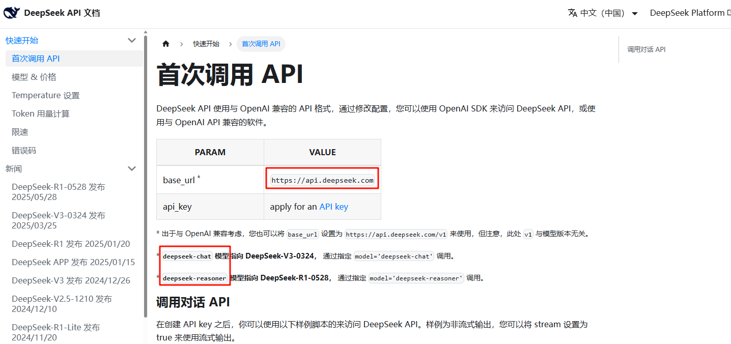
Task: Open DeepSeek Platform external link
Action: coord(690,13)
